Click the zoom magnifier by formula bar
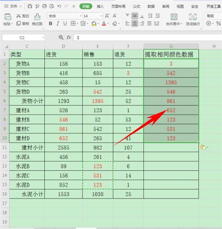 pos(61,37)
